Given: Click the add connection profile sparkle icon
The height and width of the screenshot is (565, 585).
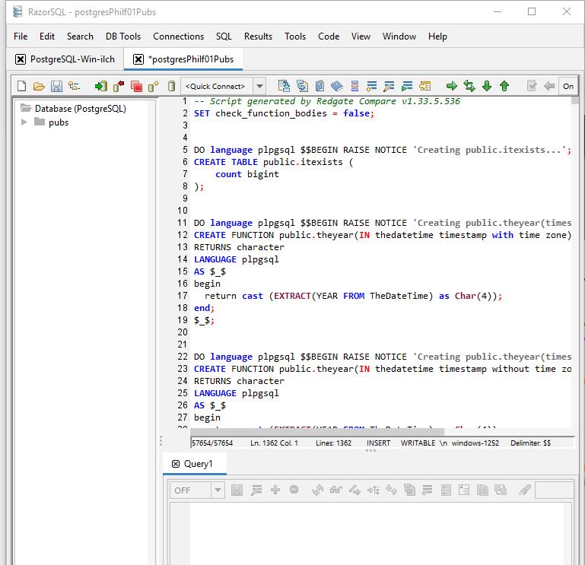Looking at the screenshot, I should tap(154, 86).
